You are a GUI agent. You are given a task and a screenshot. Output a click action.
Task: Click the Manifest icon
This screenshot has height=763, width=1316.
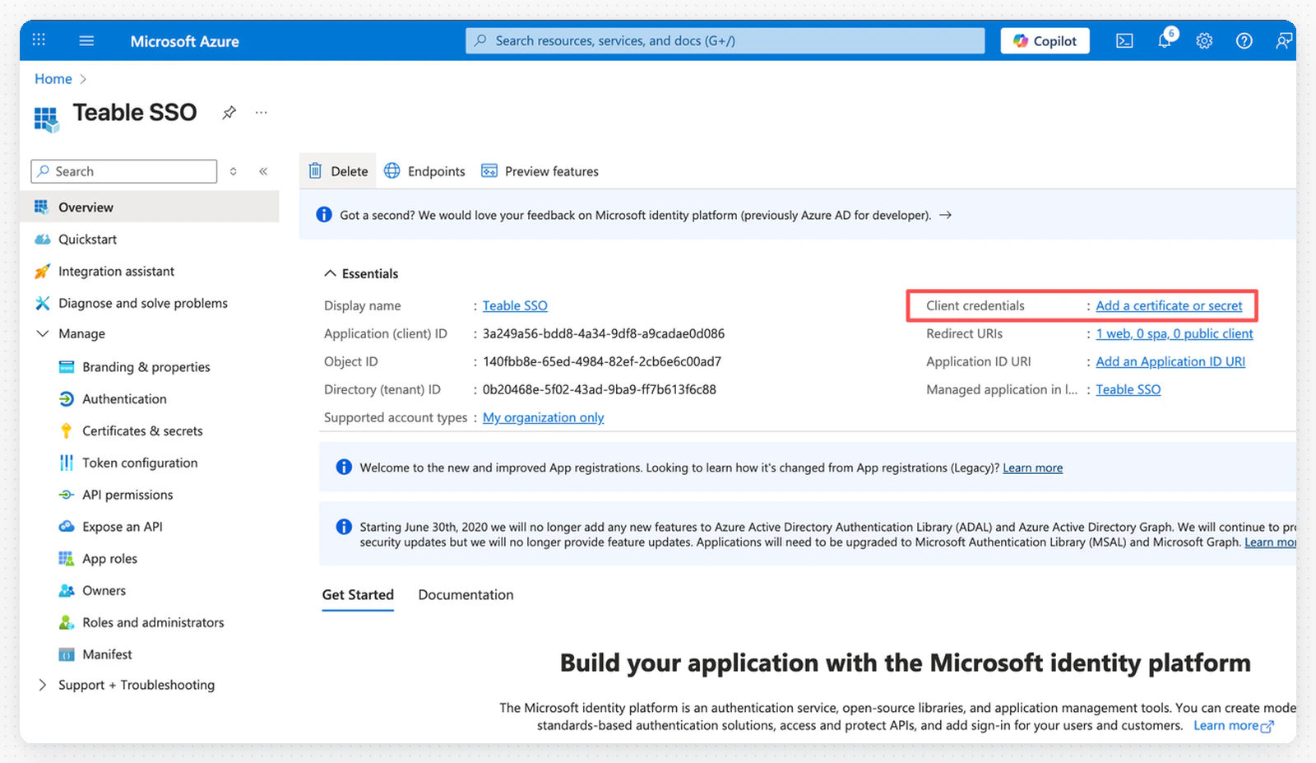click(67, 654)
